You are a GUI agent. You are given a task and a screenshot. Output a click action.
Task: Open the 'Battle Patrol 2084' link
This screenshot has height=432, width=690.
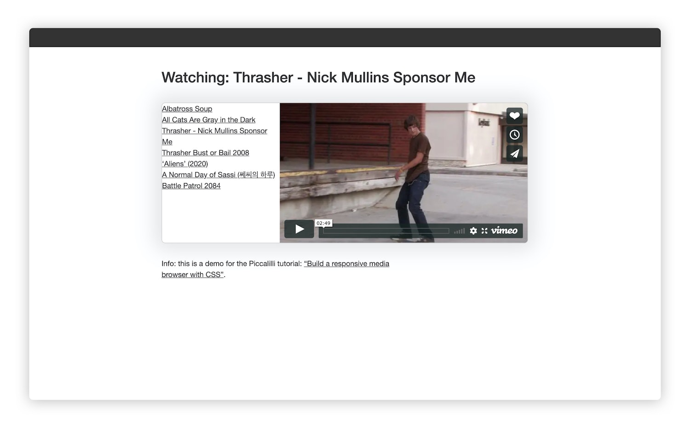[191, 186]
